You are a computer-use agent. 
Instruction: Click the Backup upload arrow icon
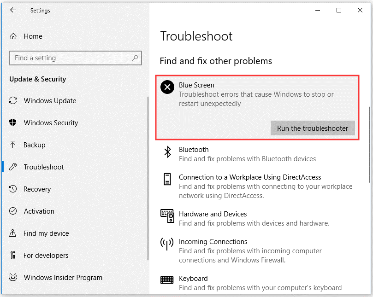pos(12,145)
